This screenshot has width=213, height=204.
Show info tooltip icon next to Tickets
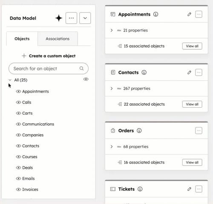click(x=140, y=189)
